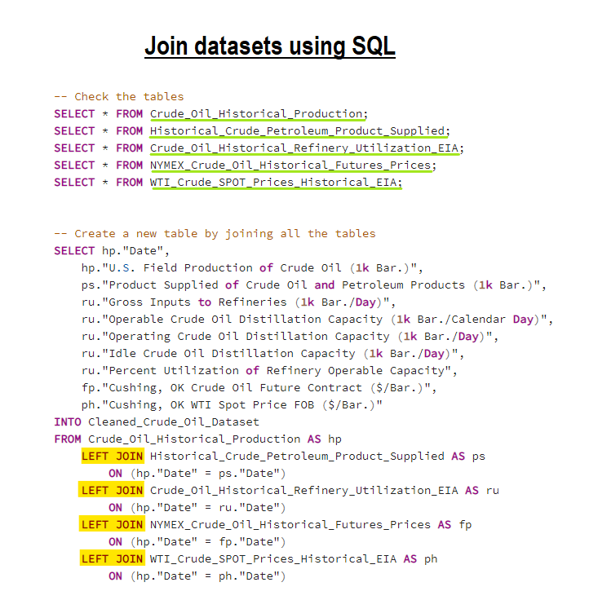The image size is (598, 600).
Task: Click the '-- Check the tables' comment
Action: 119,96
